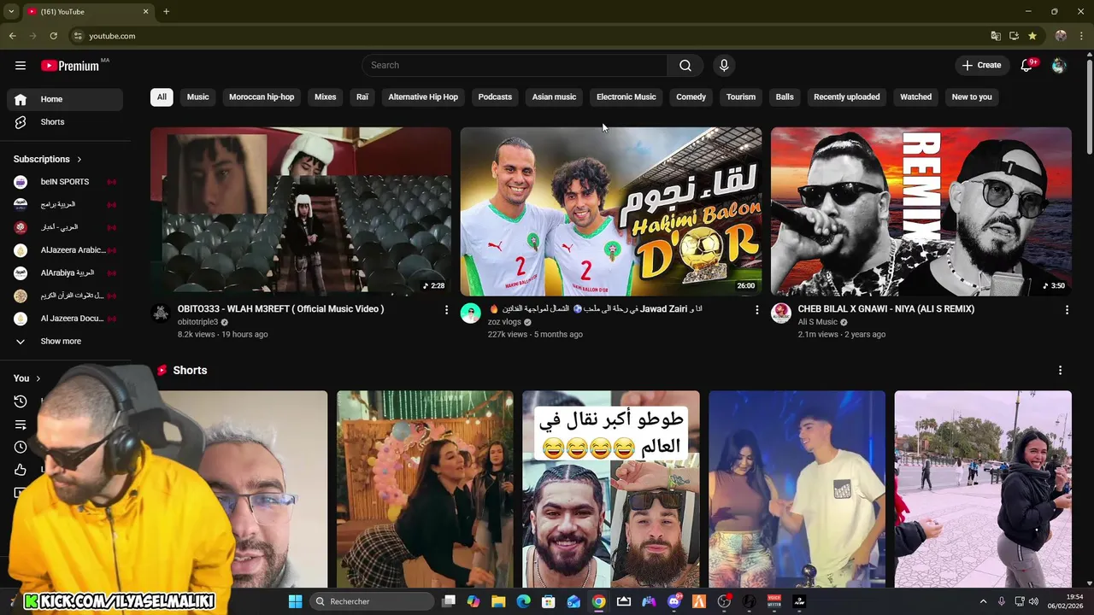Image resolution: width=1094 pixels, height=615 pixels.
Task: Open AlArabiya subscription channel
Action: click(65, 273)
